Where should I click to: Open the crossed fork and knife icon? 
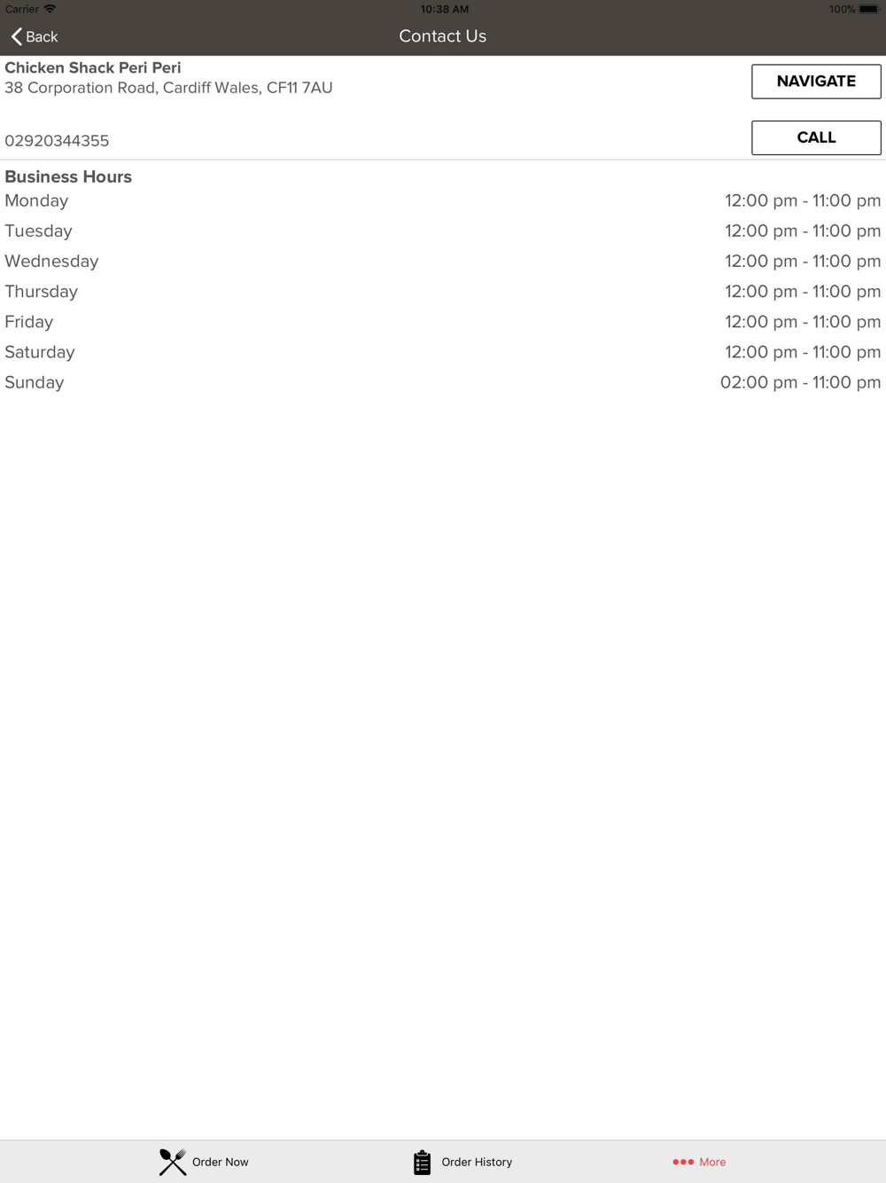pyautogui.click(x=173, y=1162)
